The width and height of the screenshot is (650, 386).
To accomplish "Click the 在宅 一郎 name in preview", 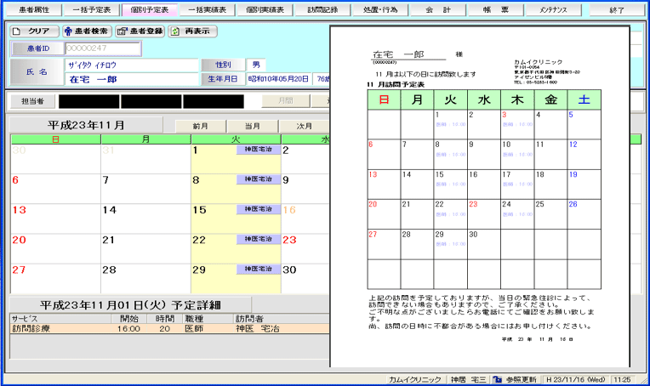I will 398,54.
